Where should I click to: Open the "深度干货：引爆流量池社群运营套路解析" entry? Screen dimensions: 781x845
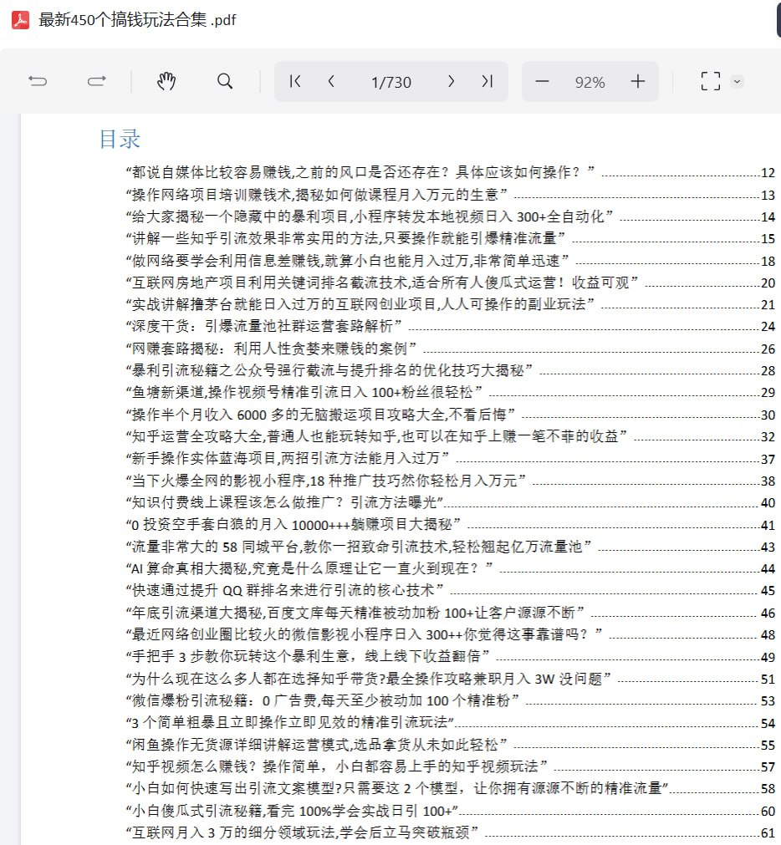click(264, 325)
